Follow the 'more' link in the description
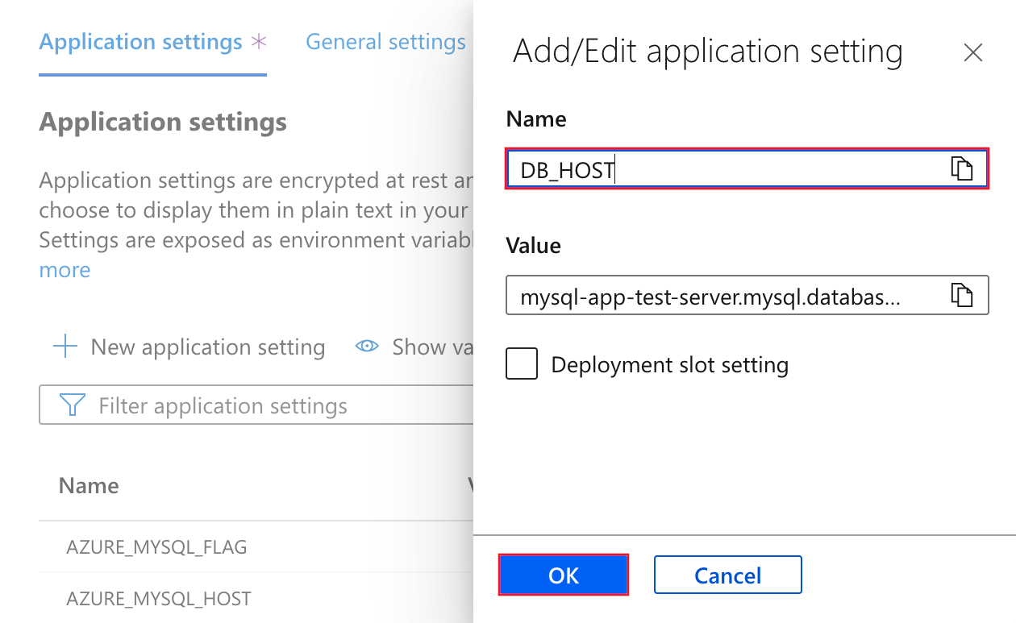Screen dimensions: 1016x623 pyautogui.click(x=65, y=270)
